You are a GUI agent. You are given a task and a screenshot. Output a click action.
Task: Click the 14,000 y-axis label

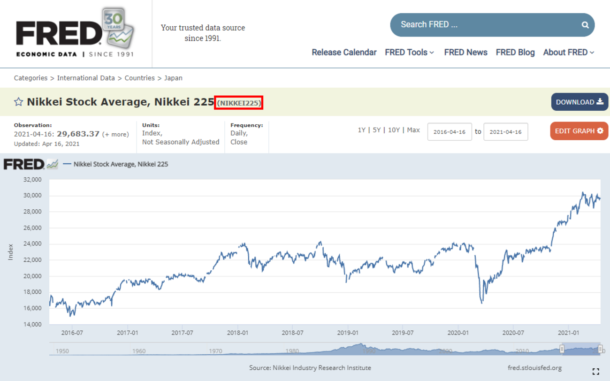32,324
